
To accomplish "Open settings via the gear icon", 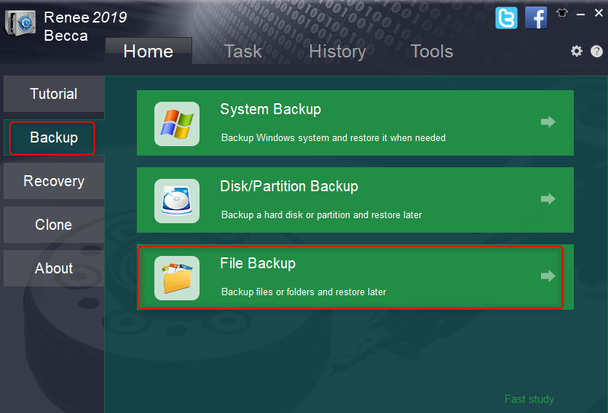I will 577,51.
